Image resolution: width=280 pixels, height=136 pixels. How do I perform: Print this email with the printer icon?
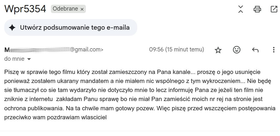point(257,9)
